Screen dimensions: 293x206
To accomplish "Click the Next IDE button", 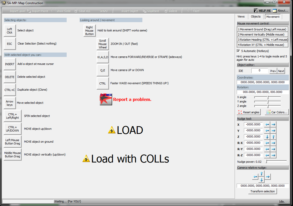I will pyautogui.click(x=281, y=71).
